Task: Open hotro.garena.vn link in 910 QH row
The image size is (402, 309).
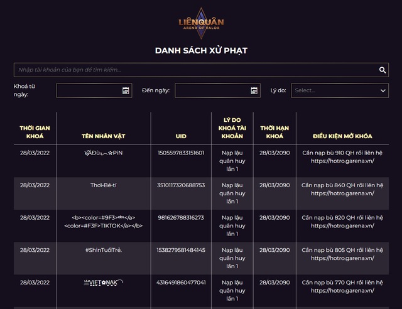Action: pyautogui.click(x=342, y=161)
